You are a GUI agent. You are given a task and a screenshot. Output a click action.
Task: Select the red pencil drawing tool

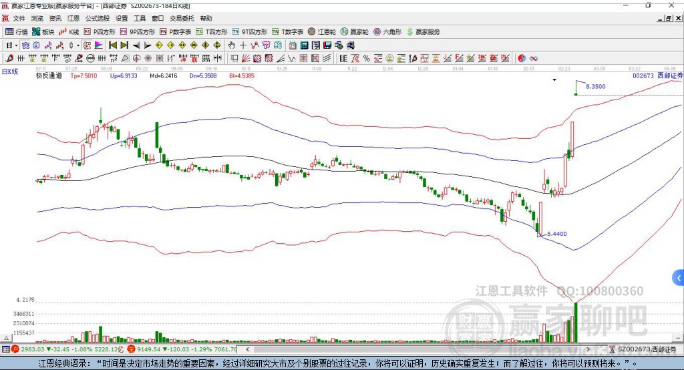[x=9, y=59]
